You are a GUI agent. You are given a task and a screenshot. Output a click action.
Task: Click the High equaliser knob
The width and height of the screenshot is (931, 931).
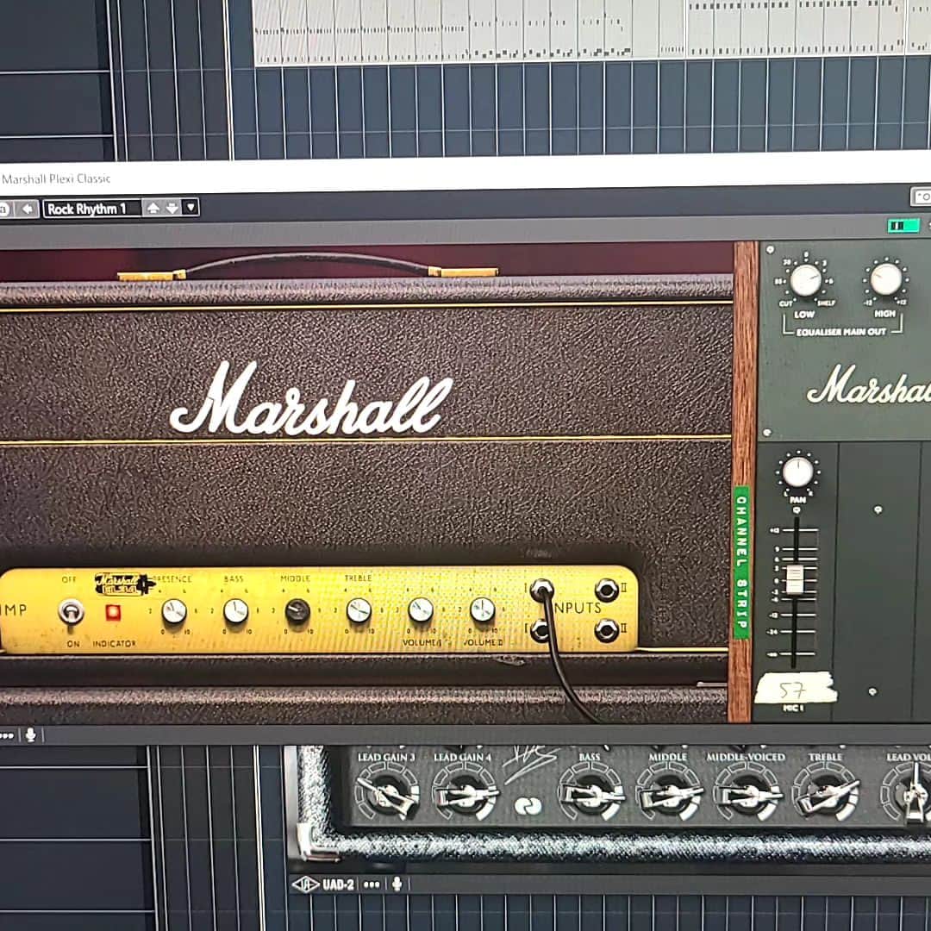pyautogui.click(x=886, y=279)
